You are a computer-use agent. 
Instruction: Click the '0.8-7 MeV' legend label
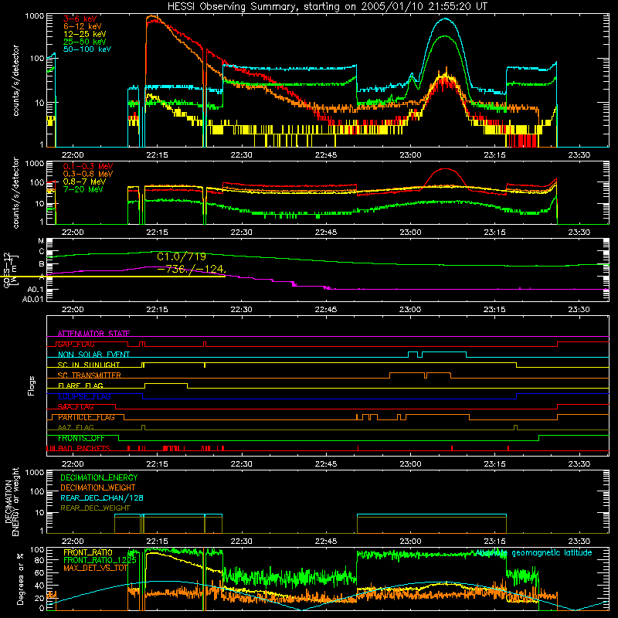[x=85, y=182]
